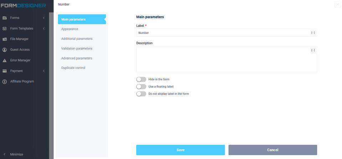Toggle Use a floating label switch
This screenshot has width=342, height=159.
[141, 87]
